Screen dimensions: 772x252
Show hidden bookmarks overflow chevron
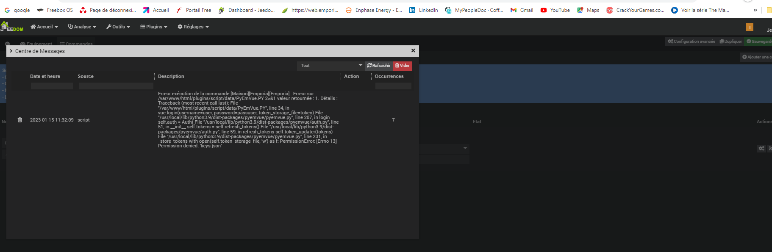click(755, 10)
